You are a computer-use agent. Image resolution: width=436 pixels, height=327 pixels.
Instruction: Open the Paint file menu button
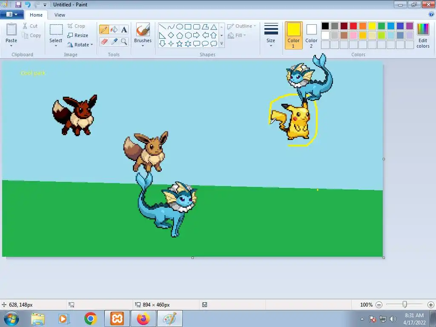coord(11,14)
